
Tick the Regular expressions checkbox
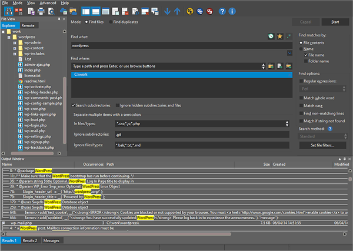pos(302,81)
